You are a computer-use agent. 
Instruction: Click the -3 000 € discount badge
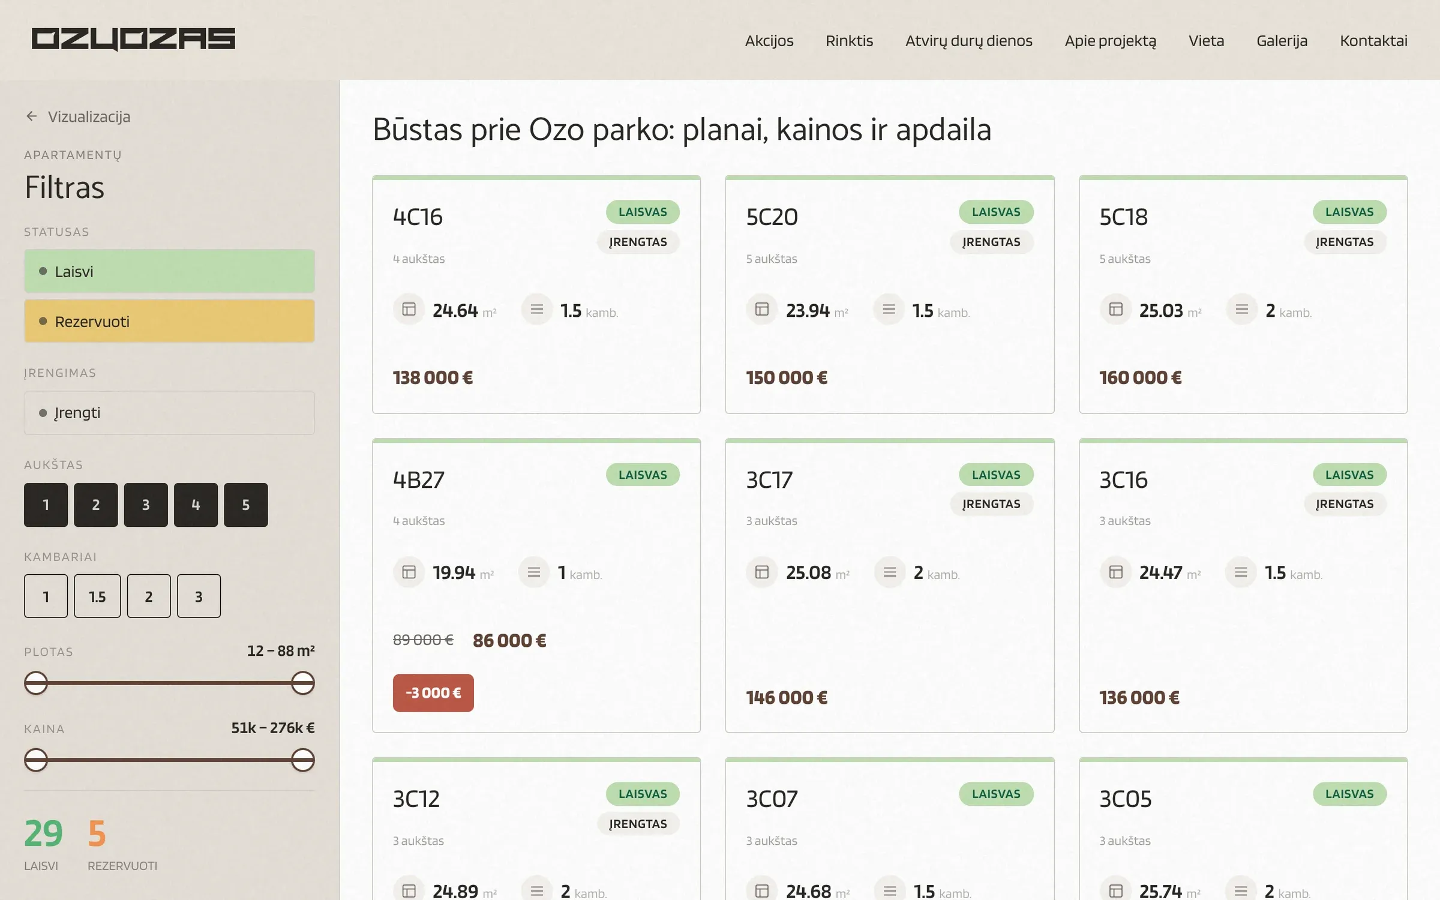433,693
